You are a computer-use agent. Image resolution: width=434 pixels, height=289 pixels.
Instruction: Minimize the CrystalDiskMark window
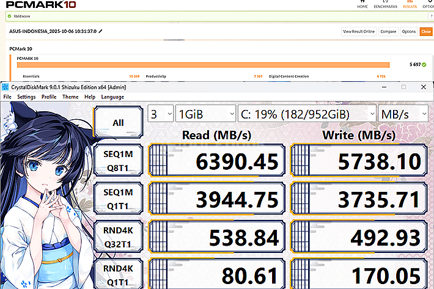(x=384, y=87)
